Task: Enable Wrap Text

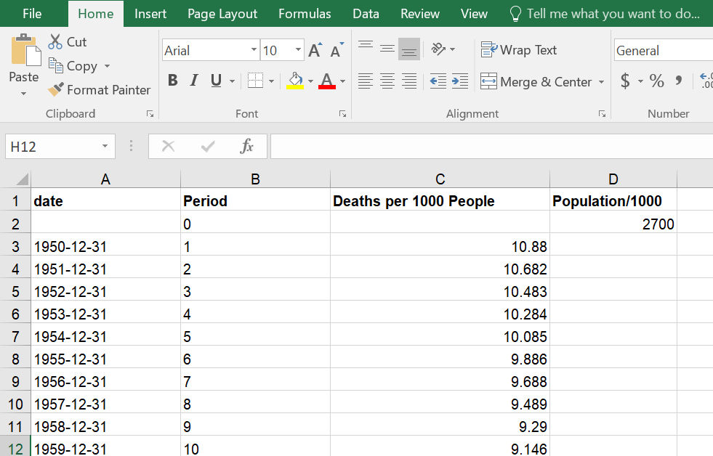Action: coord(518,49)
